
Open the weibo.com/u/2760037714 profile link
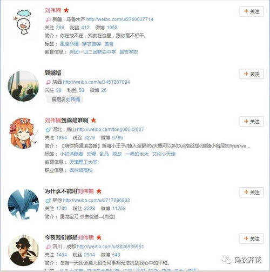pos(120,19)
